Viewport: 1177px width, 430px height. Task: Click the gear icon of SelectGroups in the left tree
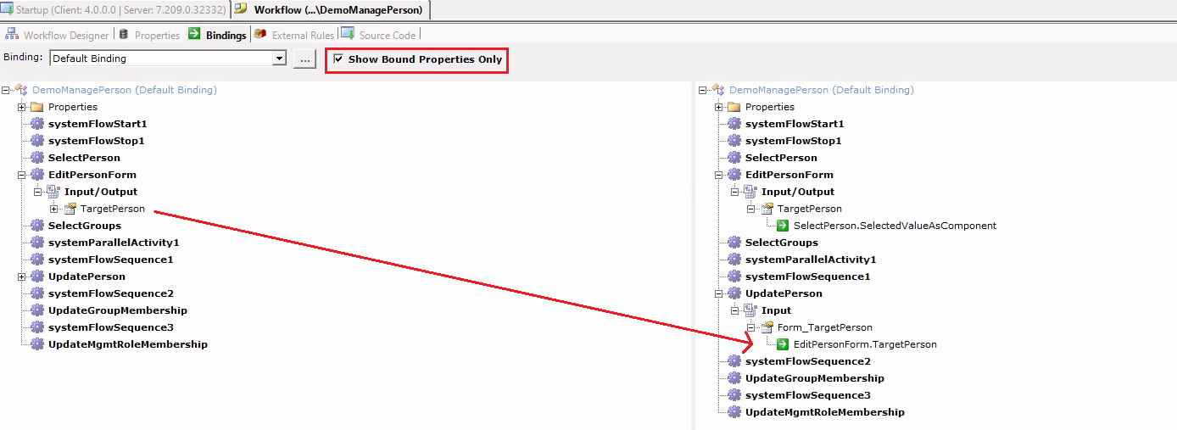pyautogui.click(x=37, y=226)
